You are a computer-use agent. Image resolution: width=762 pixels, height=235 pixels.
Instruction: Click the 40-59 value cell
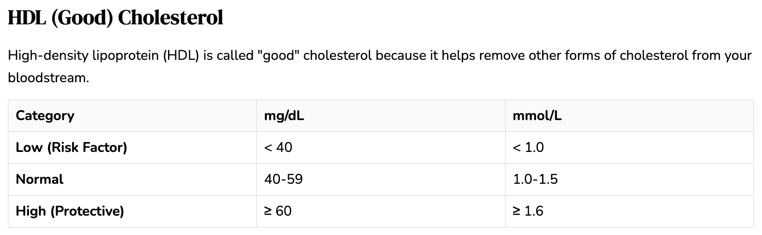tap(283, 179)
